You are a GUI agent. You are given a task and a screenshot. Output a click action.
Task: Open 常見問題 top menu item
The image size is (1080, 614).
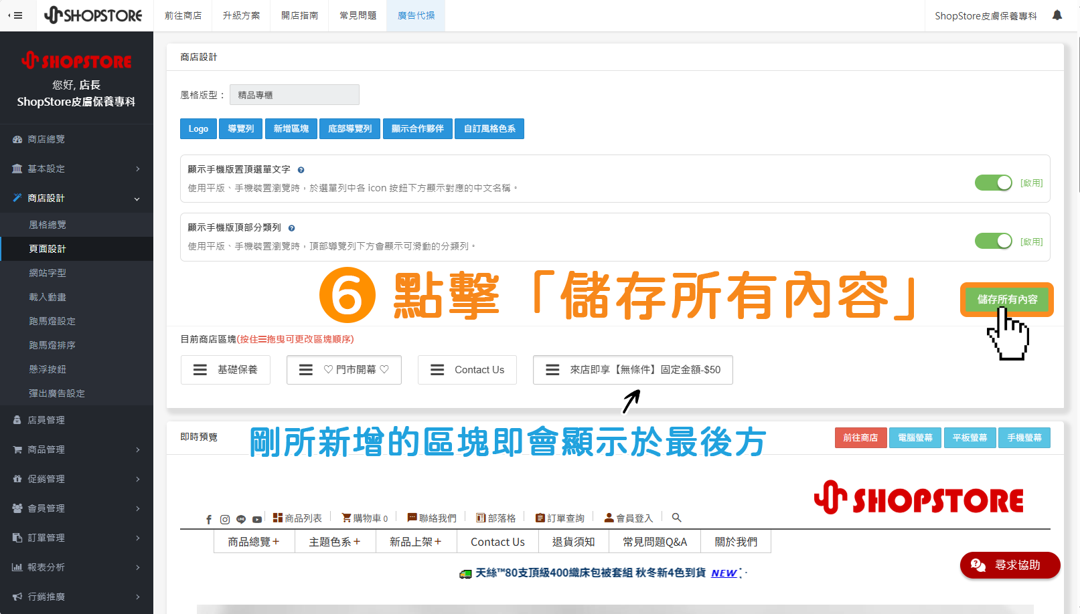pyautogui.click(x=358, y=15)
